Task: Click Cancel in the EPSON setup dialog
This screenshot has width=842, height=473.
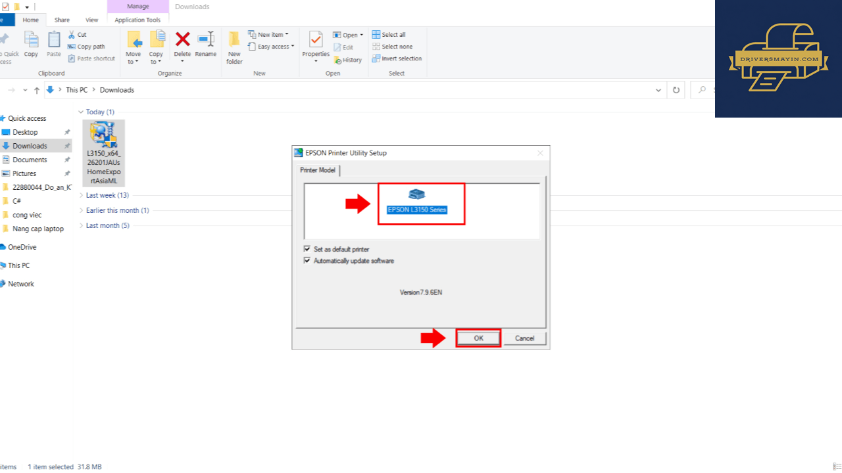Action: pyautogui.click(x=525, y=338)
